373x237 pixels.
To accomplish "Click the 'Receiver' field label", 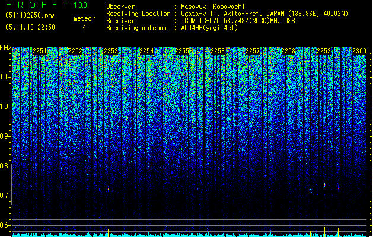I will click(120, 21).
